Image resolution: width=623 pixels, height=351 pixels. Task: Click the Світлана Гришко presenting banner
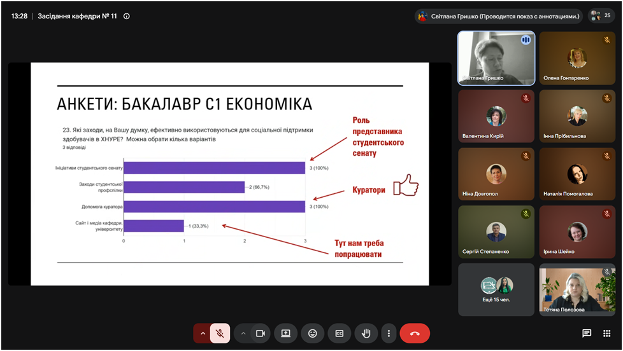point(499,17)
